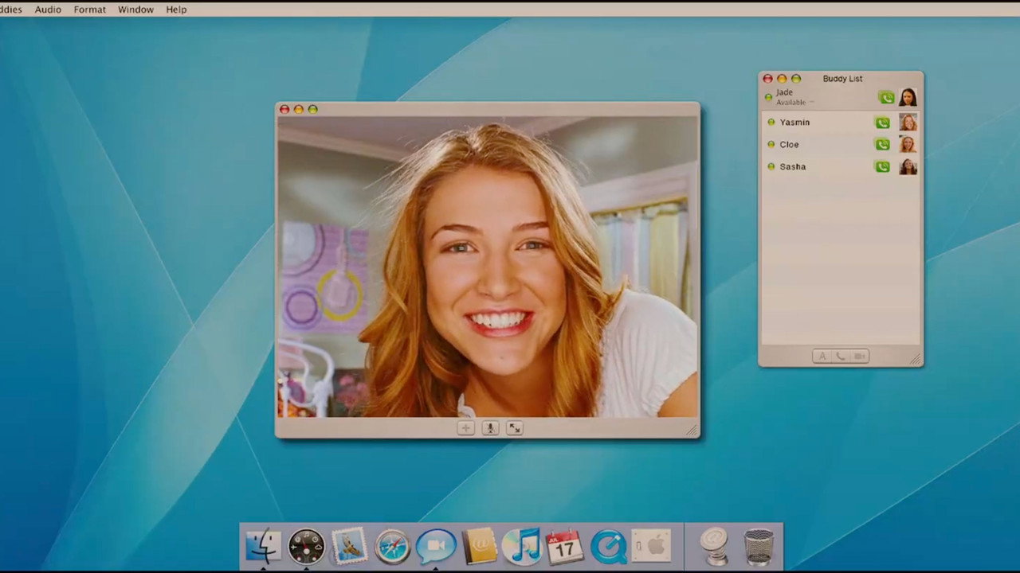Add a participant to the video chat
This screenshot has height=573, width=1020.
point(465,428)
